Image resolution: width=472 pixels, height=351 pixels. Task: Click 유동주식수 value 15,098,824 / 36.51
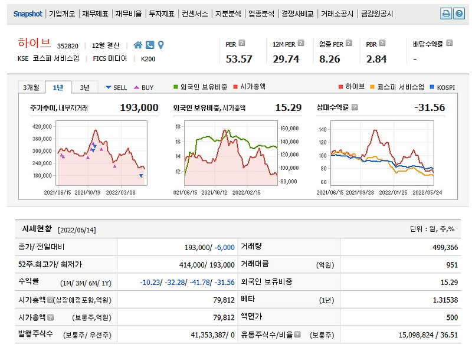(428, 334)
